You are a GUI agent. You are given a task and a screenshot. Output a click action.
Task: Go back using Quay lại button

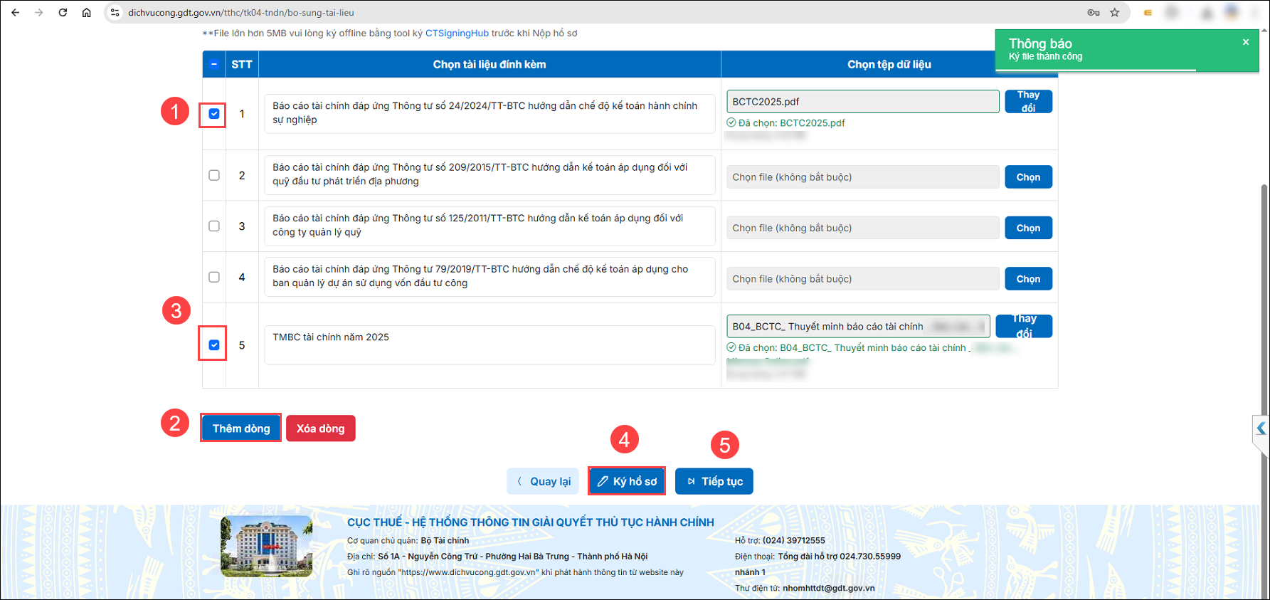[544, 481]
